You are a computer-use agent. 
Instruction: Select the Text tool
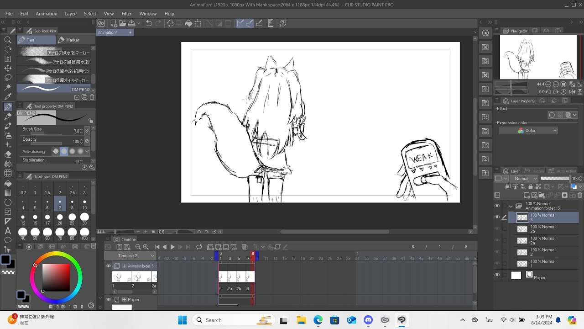(x=8, y=231)
